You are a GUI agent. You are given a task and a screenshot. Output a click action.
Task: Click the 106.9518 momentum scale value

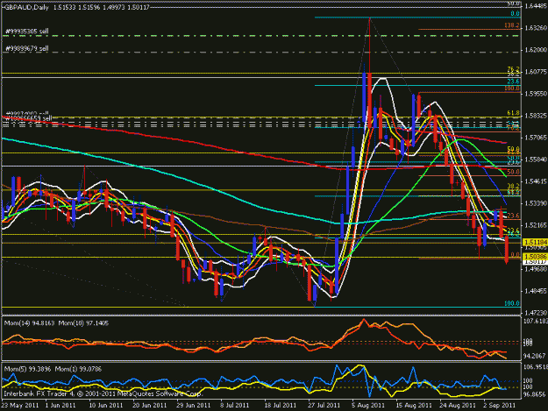[535, 366]
